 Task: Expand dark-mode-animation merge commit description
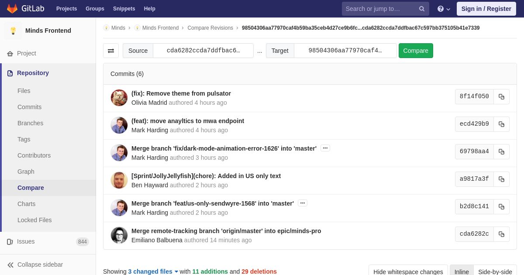point(325,148)
